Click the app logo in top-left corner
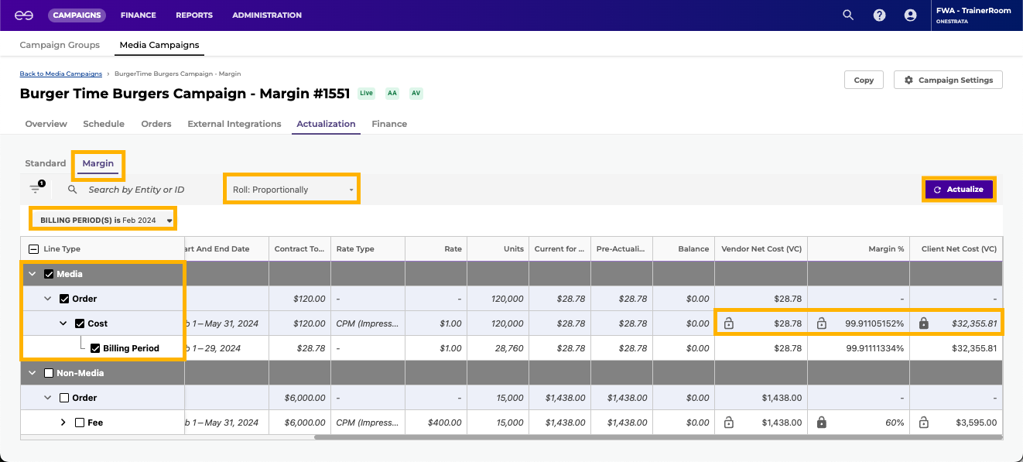The height and width of the screenshot is (462, 1023). click(24, 15)
